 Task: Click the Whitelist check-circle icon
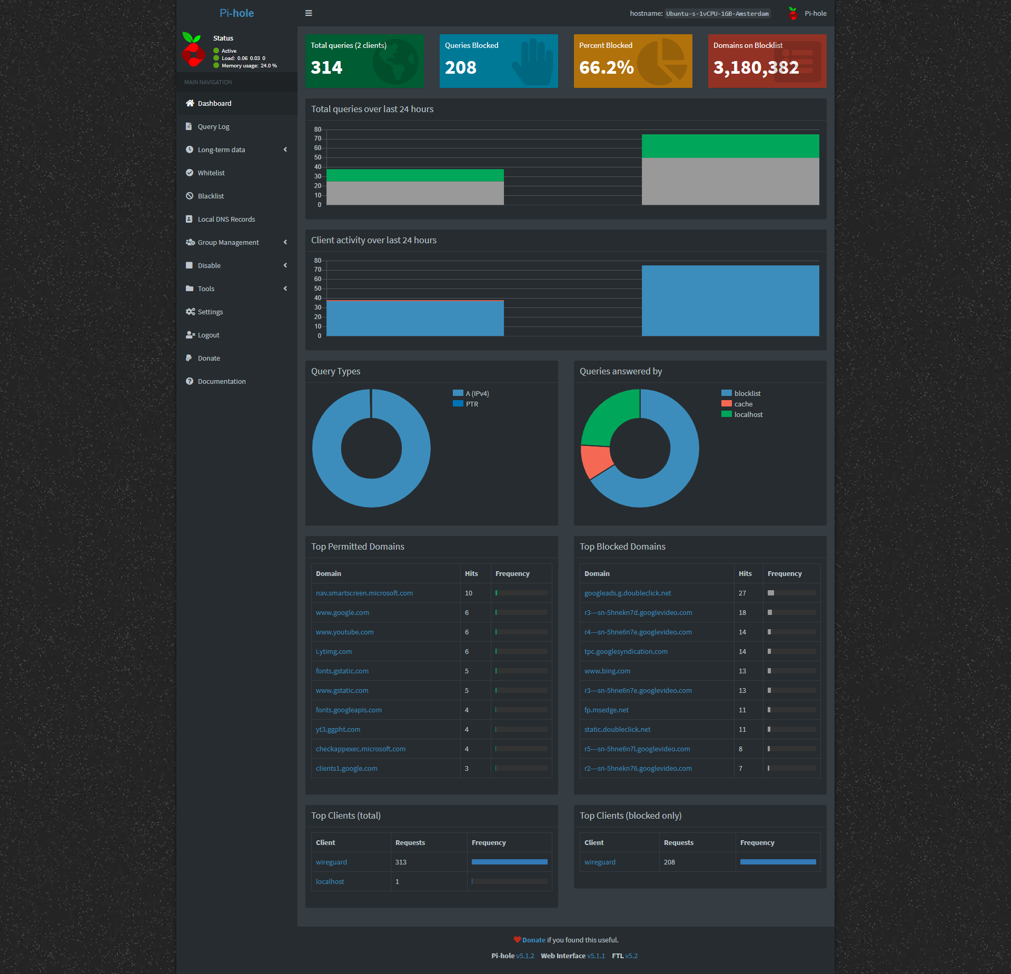pos(190,173)
